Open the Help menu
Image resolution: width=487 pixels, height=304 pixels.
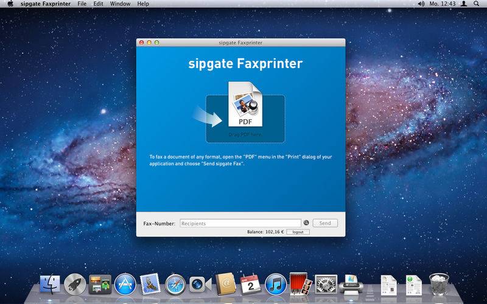(143, 4)
